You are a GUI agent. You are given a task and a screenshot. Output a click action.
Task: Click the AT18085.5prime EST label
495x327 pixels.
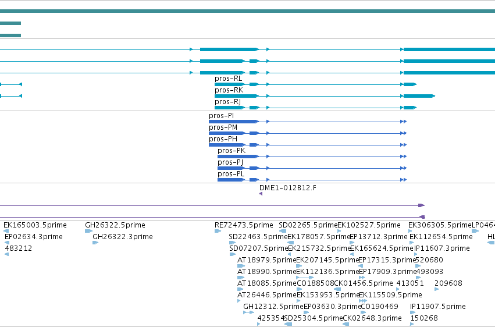267,284
